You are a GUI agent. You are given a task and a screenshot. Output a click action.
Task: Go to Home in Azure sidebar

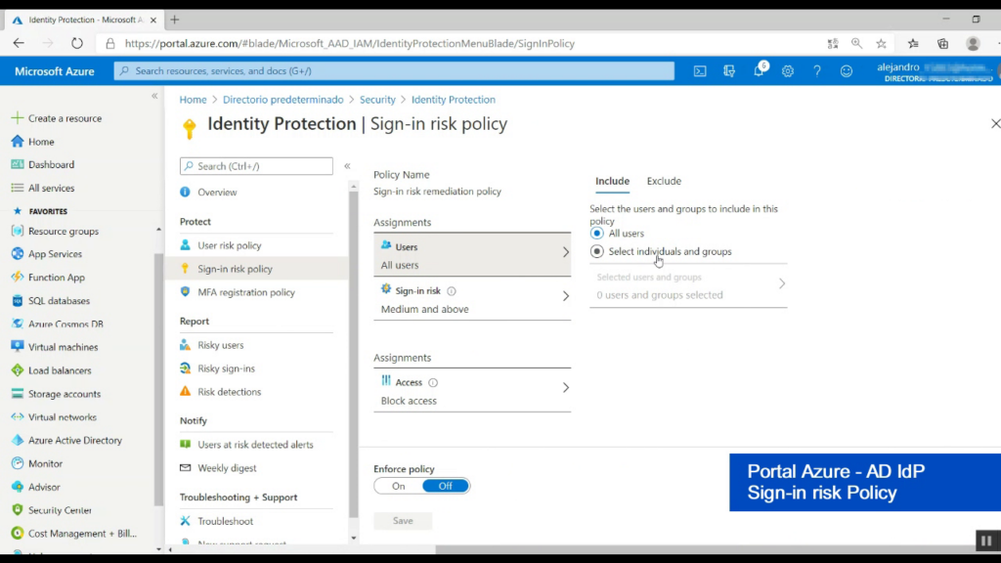tap(33, 142)
